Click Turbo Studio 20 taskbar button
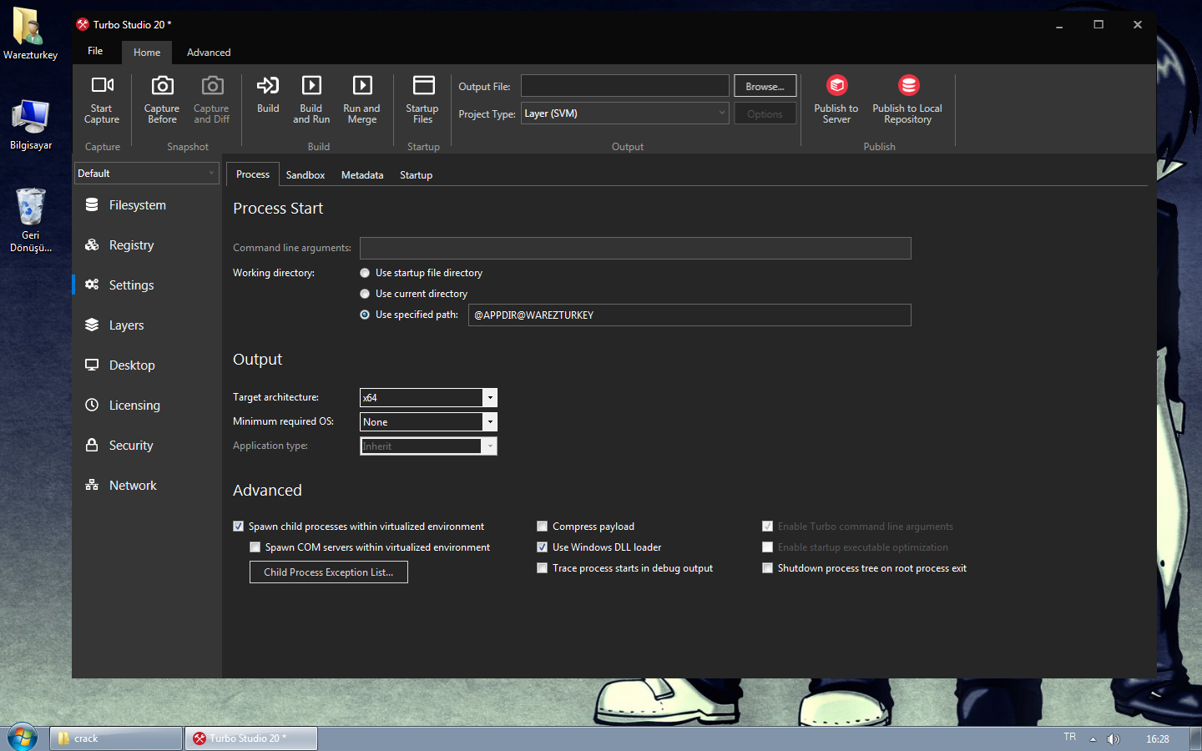Screen dimensions: 1202x751 251,738
